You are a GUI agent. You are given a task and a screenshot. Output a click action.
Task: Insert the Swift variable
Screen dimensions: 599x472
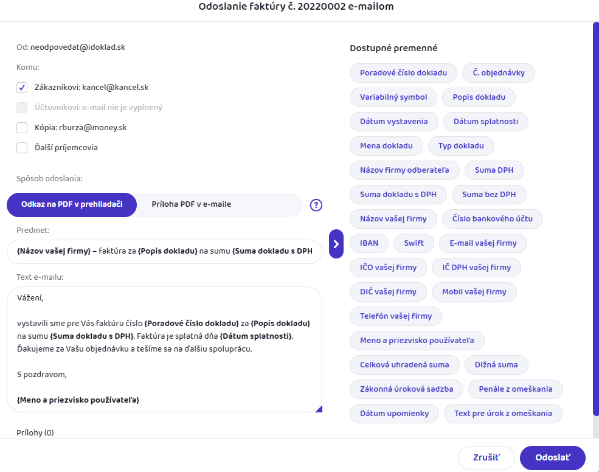414,243
